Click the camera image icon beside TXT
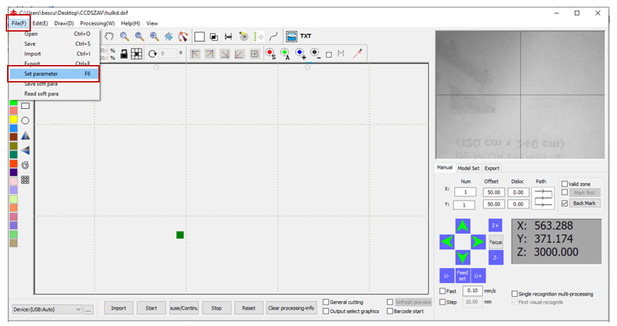The image size is (617, 326). click(x=291, y=36)
